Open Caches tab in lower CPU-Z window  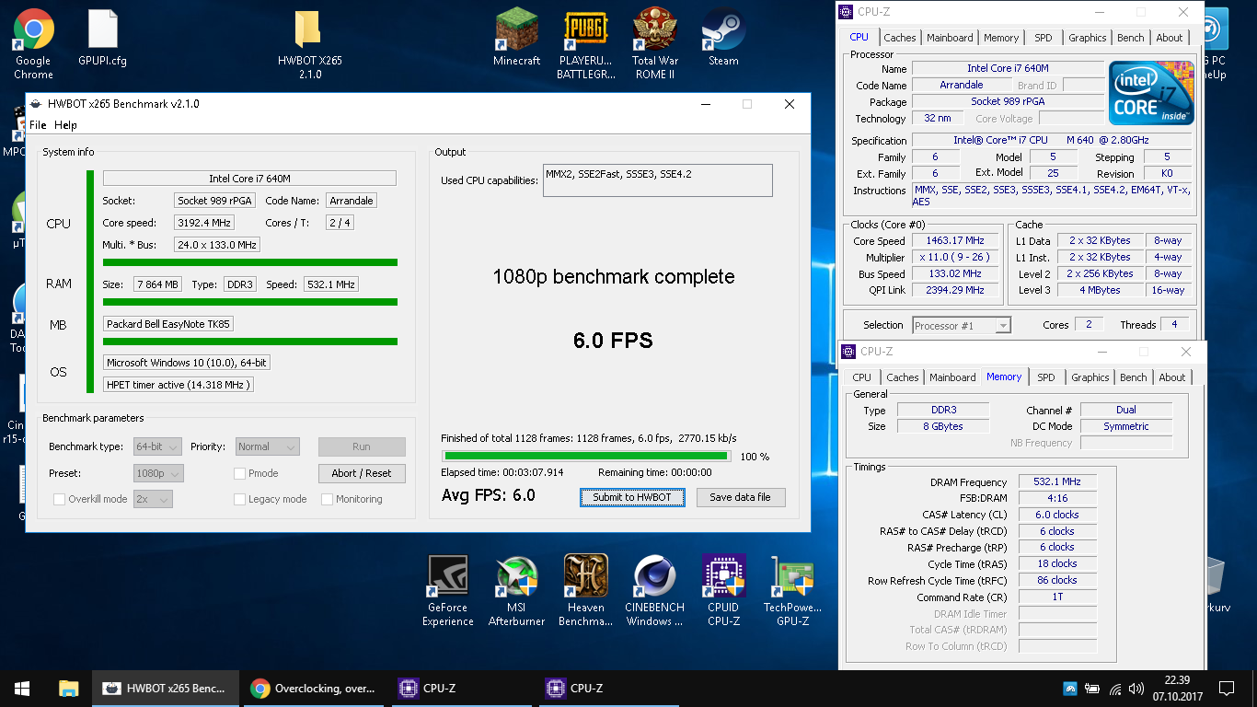[902, 377]
